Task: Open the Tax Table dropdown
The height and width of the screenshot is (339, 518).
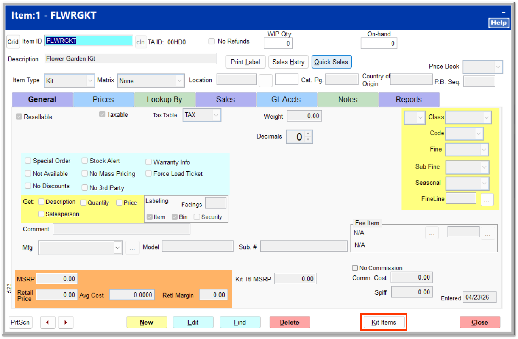Action: 201,115
